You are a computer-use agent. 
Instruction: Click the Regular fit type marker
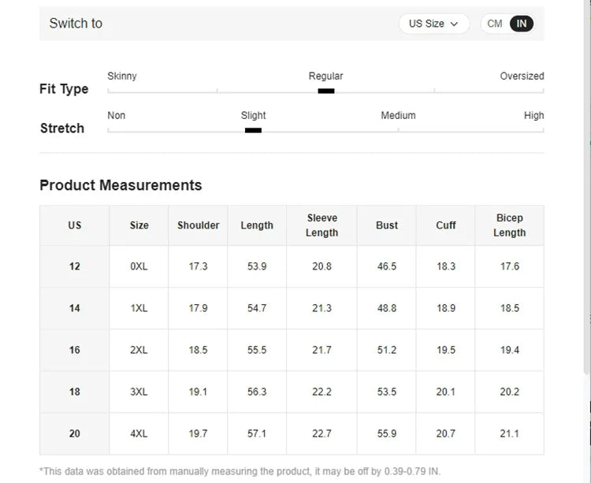click(325, 91)
